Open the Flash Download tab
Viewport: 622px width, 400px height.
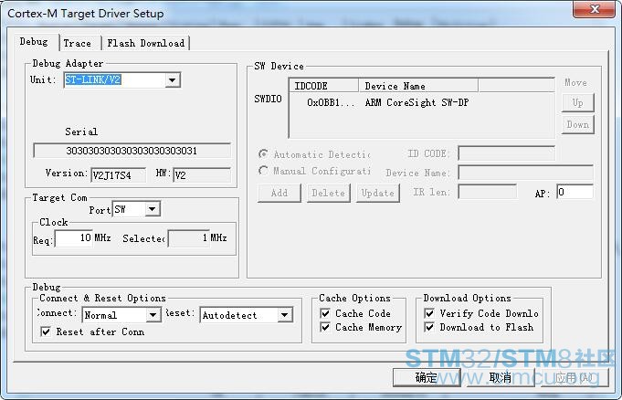click(145, 43)
